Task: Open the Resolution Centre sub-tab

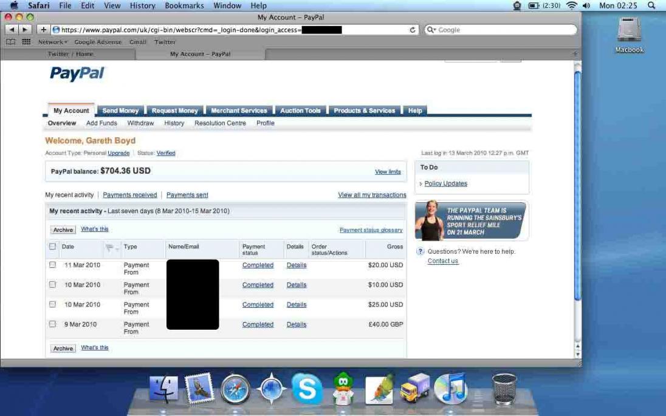Action: point(220,123)
